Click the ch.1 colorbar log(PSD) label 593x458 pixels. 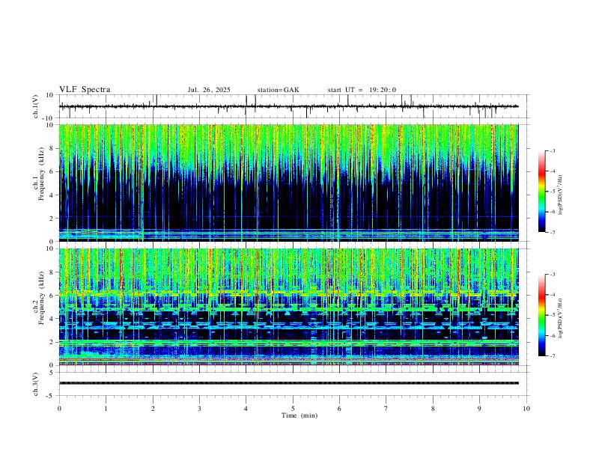click(x=560, y=195)
